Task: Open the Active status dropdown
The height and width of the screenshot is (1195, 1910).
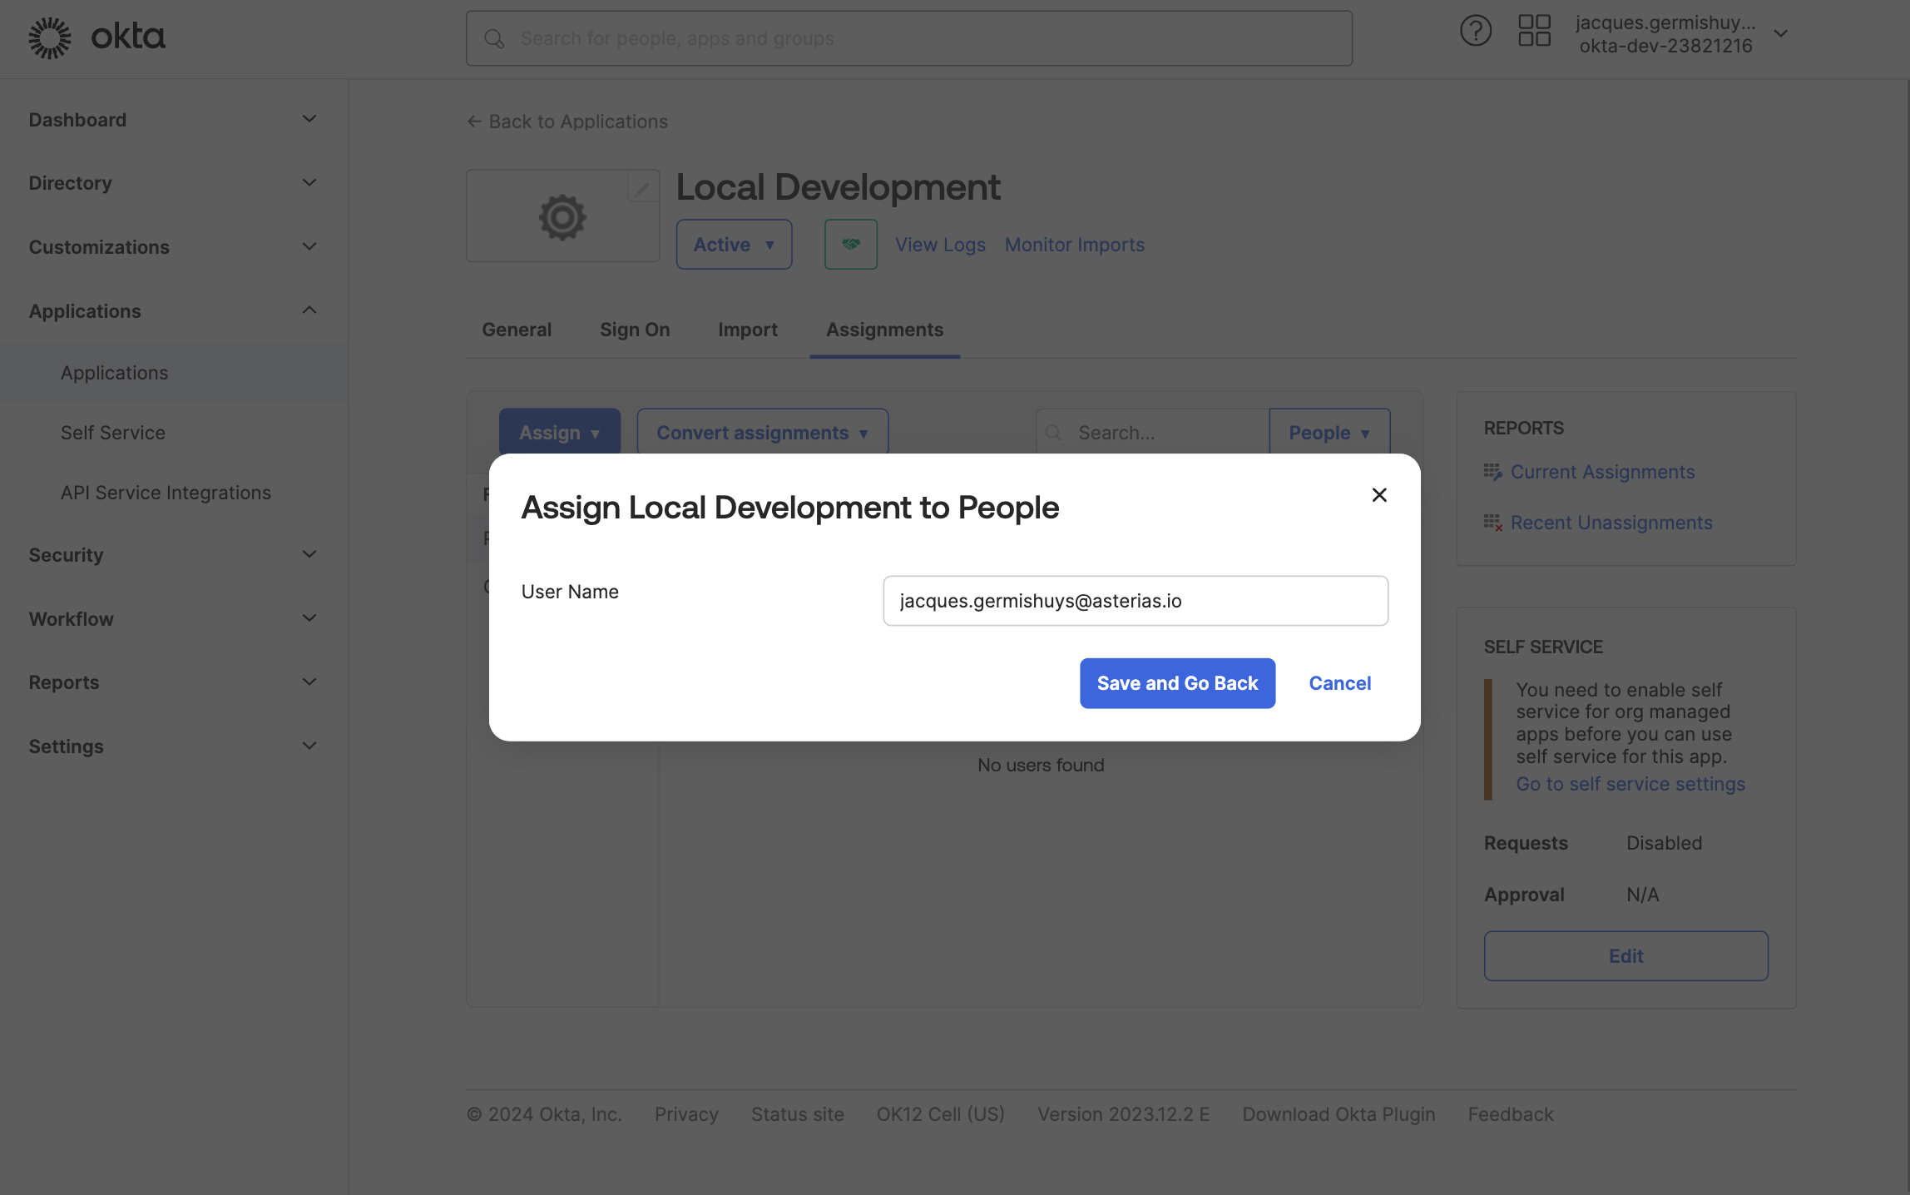Action: click(733, 245)
